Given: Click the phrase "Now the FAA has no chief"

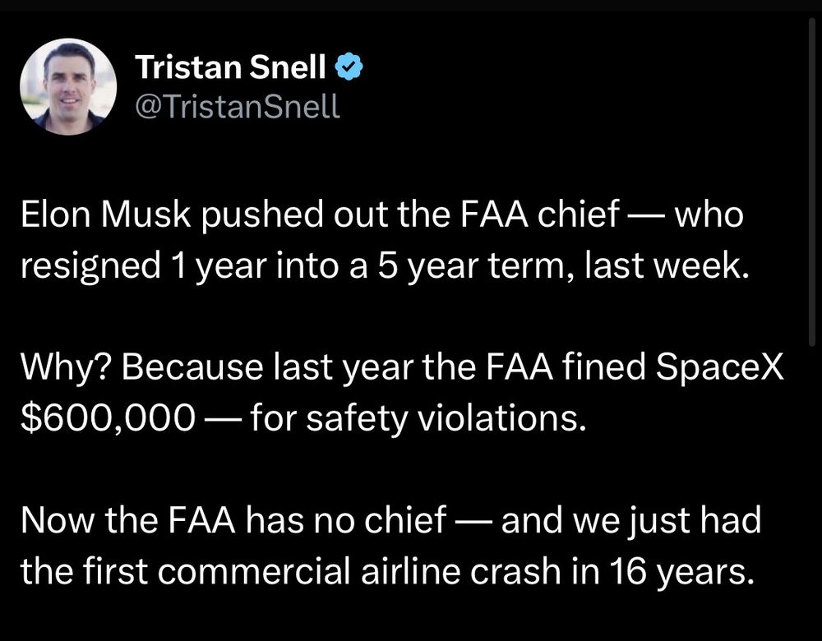Looking at the screenshot, I should click(x=233, y=521).
